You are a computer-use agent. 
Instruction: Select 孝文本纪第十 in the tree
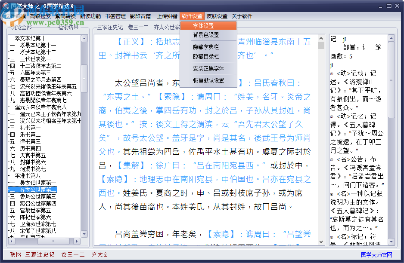point(30,38)
